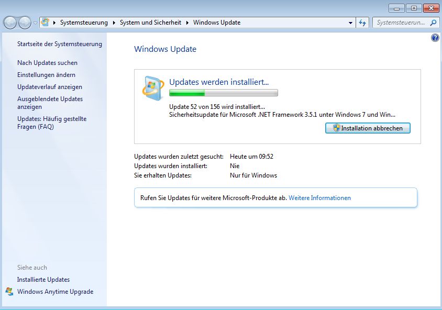Image resolution: width=442 pixels, height=310 pixels.
Task: Click 'Update 52 von 156 wird installiert...' text
Action: click(217, 107)
